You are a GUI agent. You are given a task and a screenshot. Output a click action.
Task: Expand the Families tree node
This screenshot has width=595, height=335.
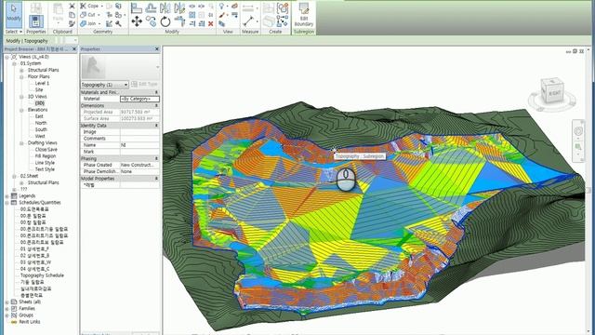(x=7, y=308)
